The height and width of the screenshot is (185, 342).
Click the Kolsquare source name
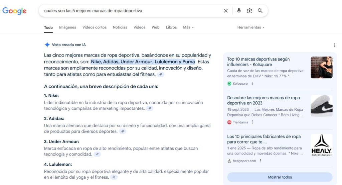tap(240, 83)
